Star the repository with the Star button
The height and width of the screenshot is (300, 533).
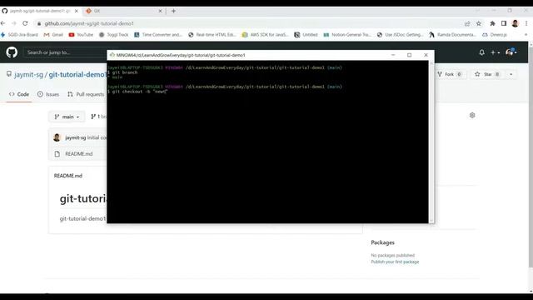point(487,74)
